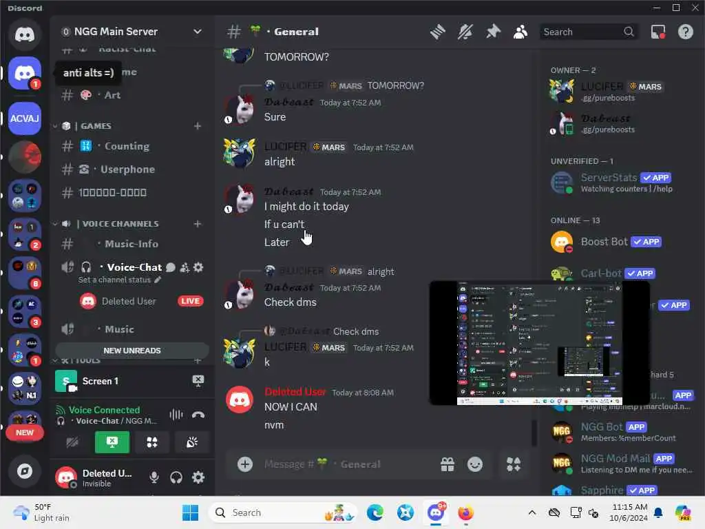Toggle member list visibility icon
Viewport: 705px width, 529px height.
tap(520, 32)
